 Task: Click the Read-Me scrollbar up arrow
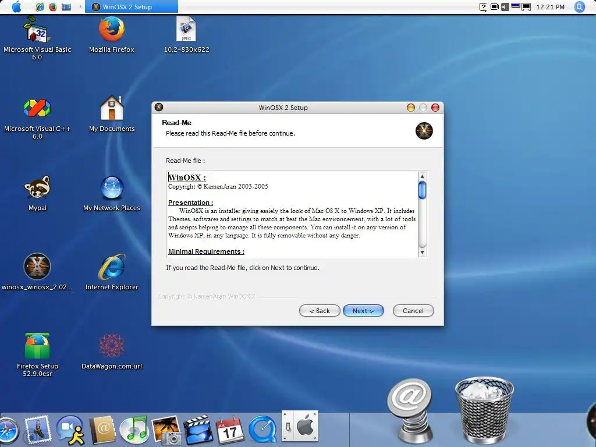pyautogui.click(x=422, y=176)
